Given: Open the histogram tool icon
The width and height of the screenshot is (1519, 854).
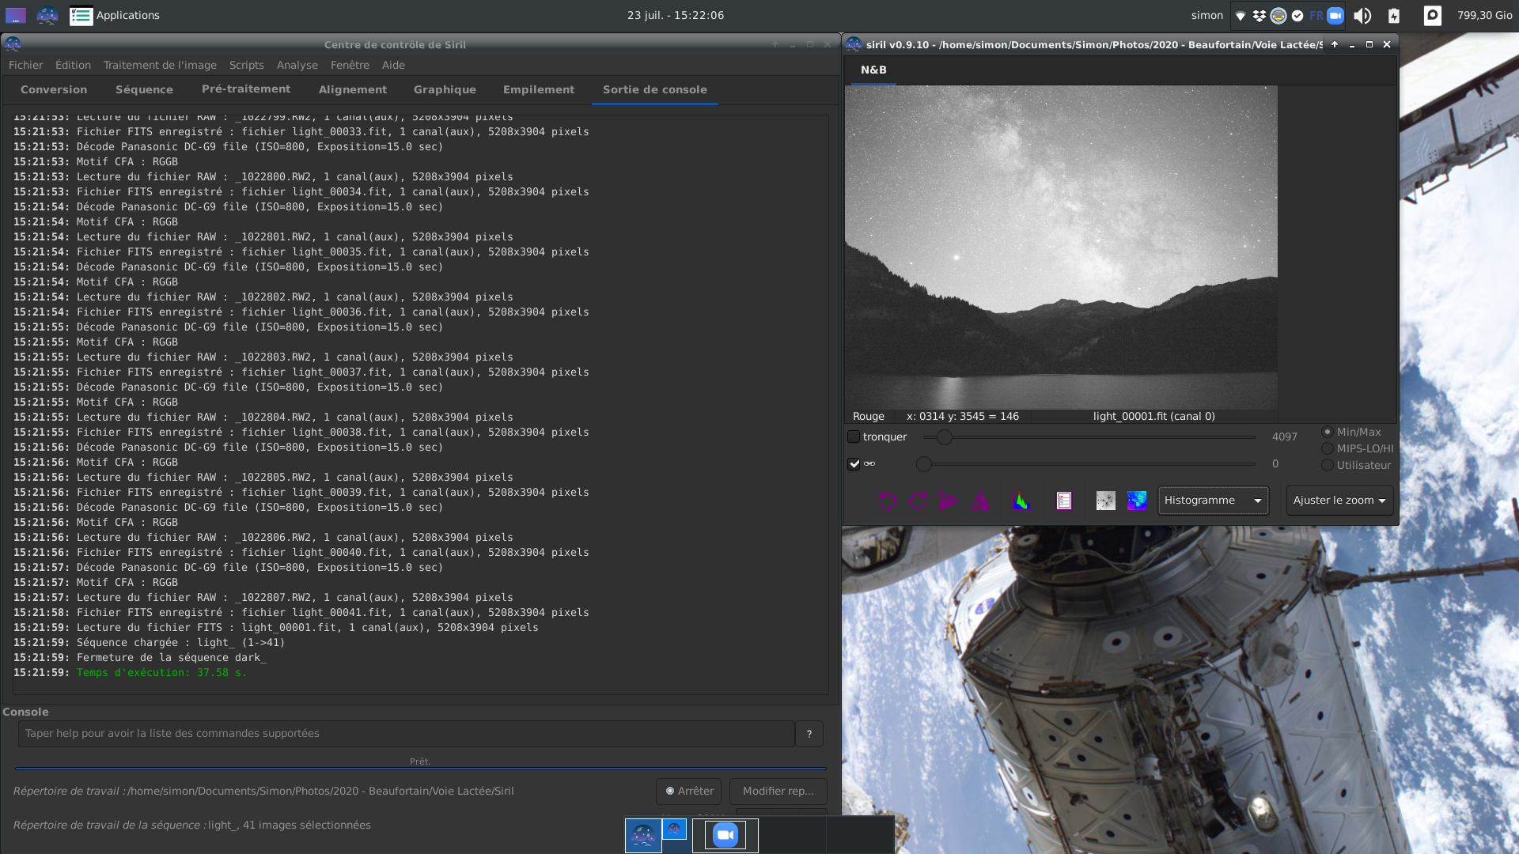Looking at the screenshot, I should coord(1021,501).
